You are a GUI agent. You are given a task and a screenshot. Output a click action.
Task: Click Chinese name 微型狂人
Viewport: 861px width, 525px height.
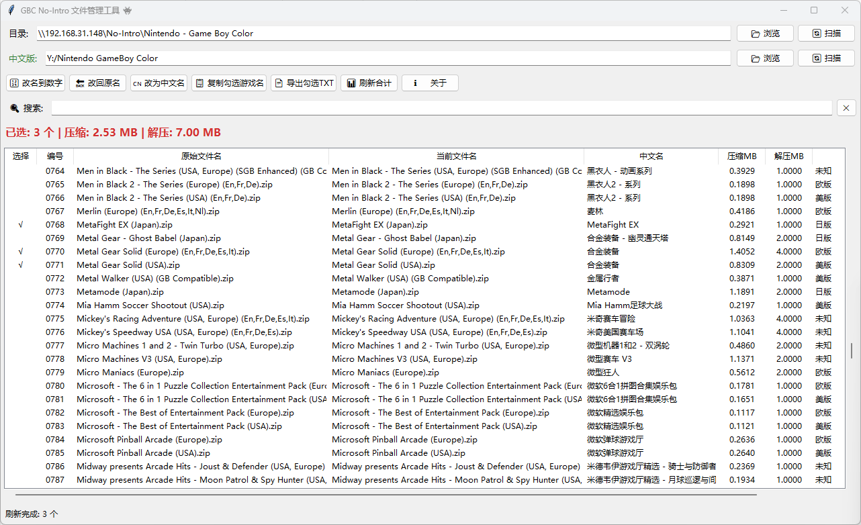603,373
